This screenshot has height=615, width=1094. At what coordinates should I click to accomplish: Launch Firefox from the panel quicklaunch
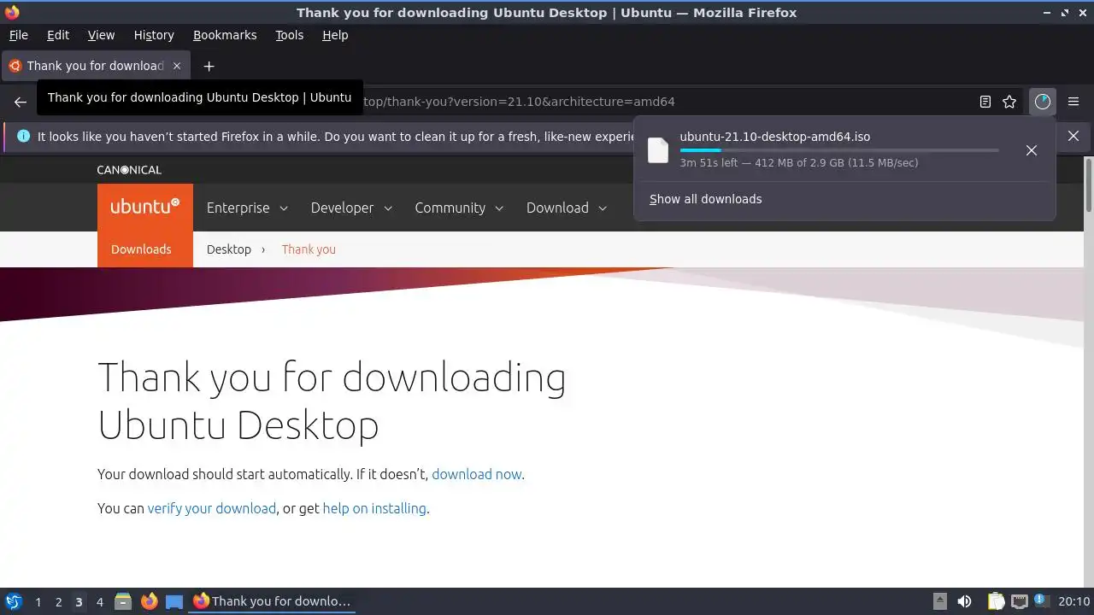(149, 601)
